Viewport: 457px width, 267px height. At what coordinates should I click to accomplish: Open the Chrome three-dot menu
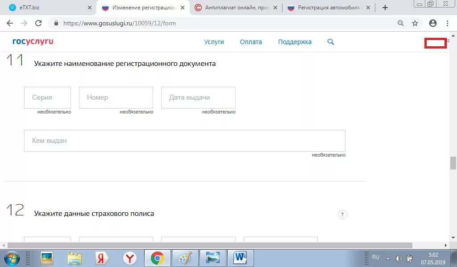(x=448, y=23)
